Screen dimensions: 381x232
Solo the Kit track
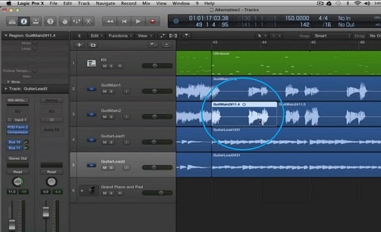[x=111, y=66]
